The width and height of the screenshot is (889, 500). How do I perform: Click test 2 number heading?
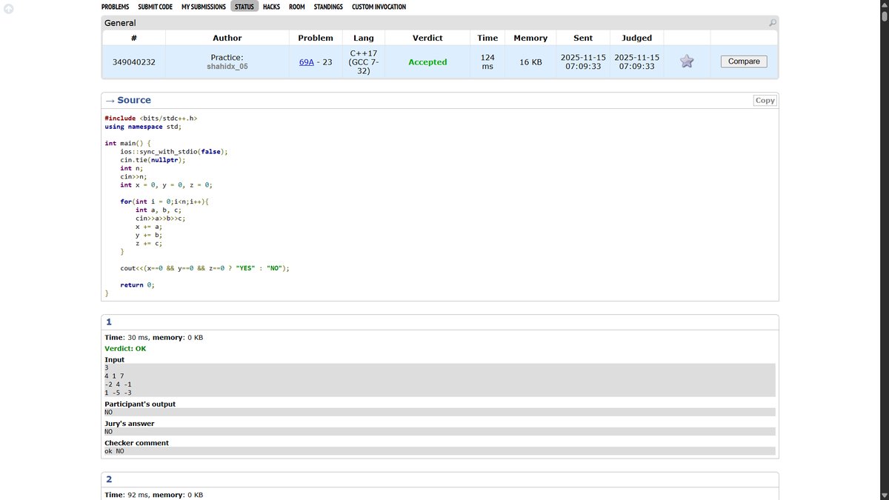point(109,479)
